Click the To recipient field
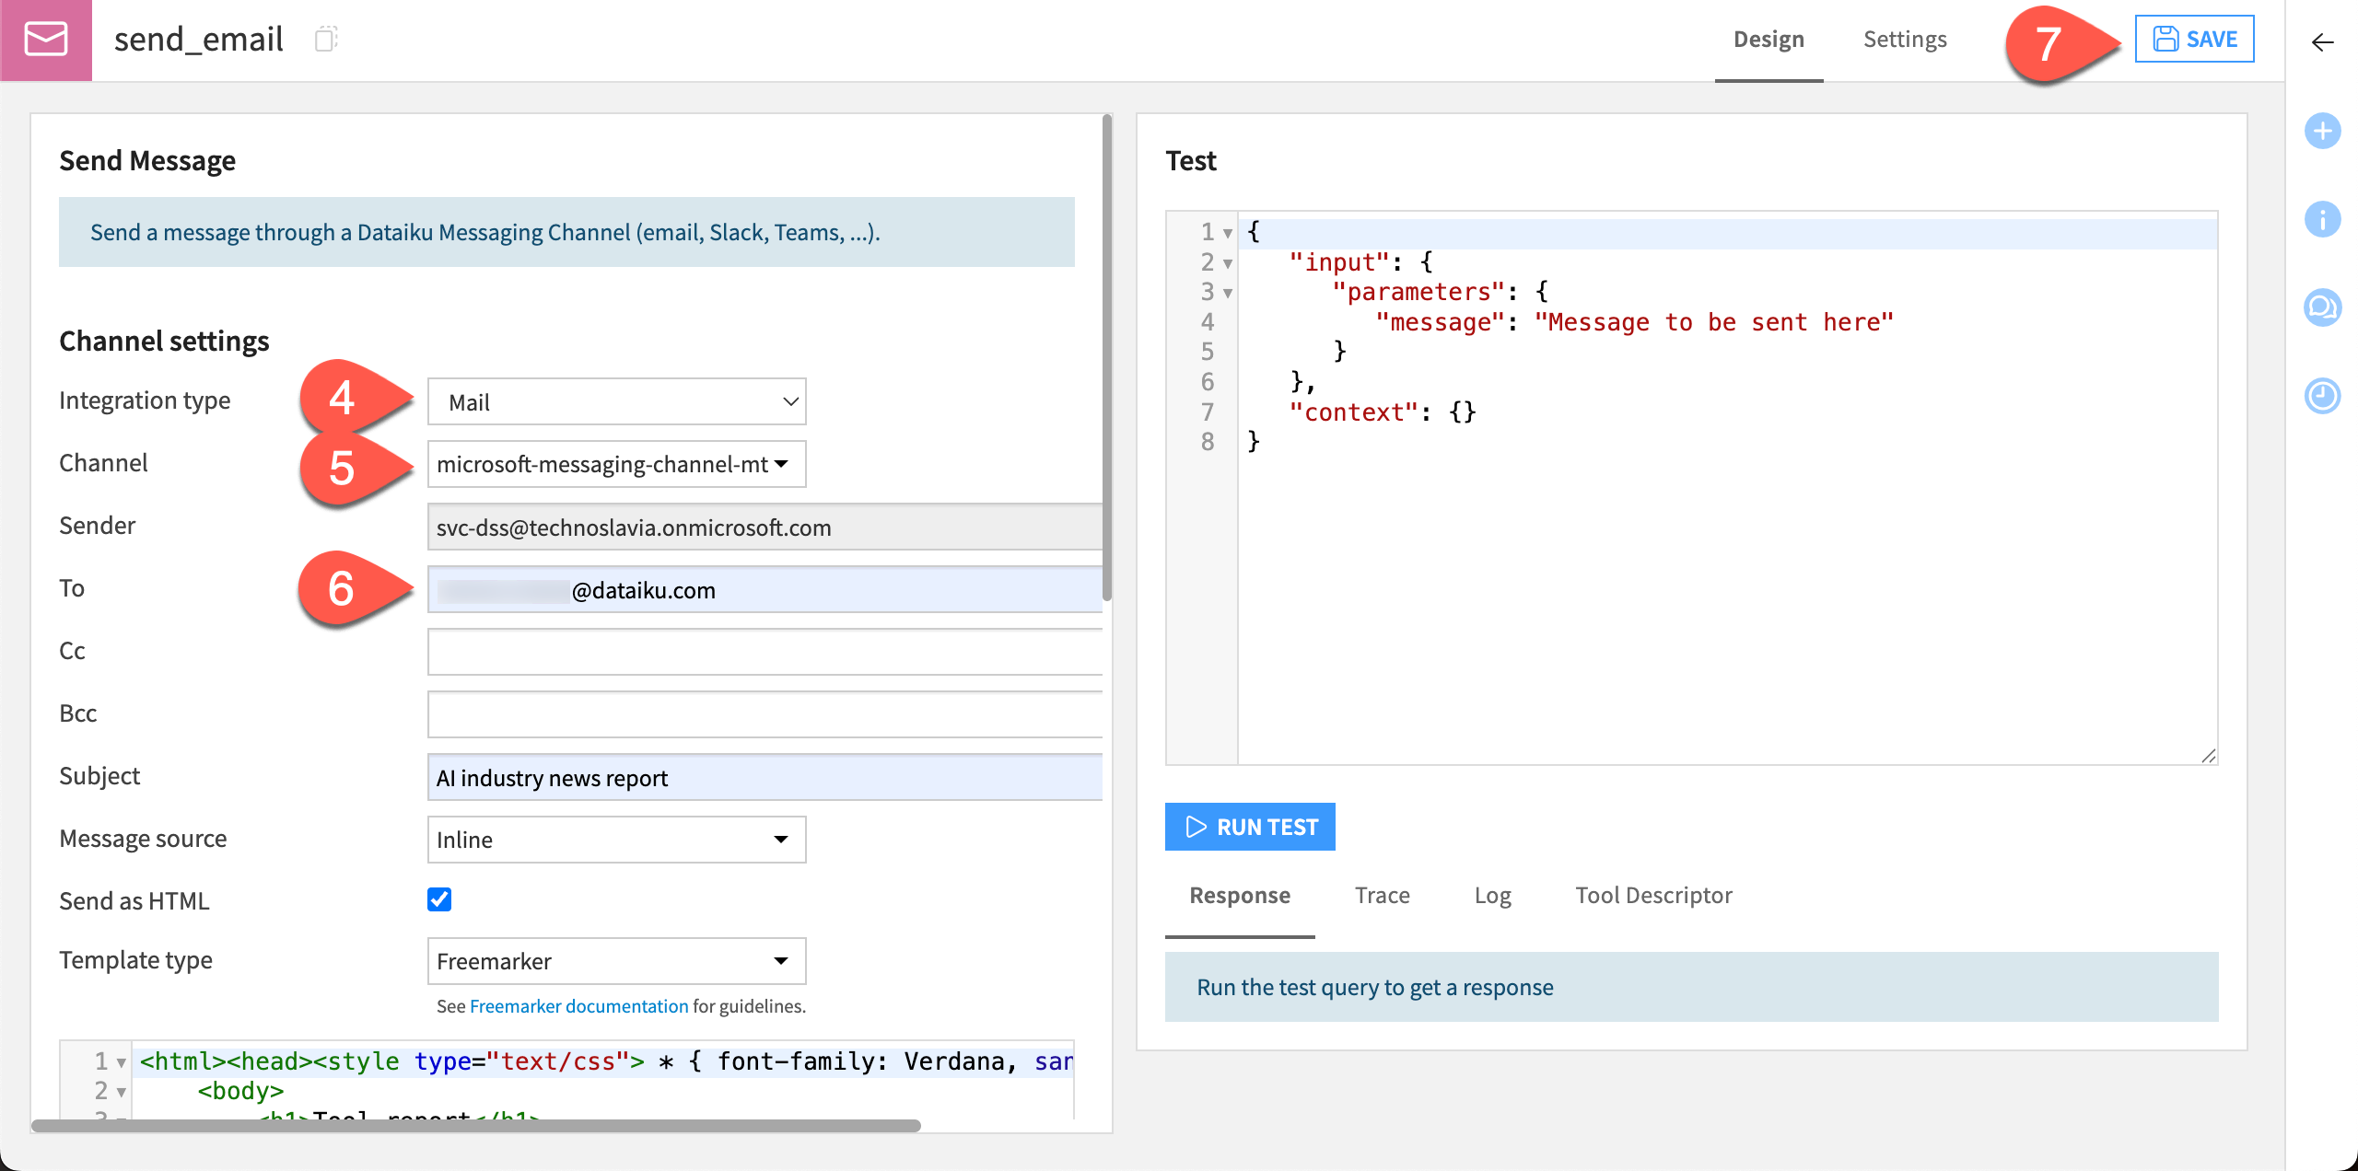 pos(765,589)
